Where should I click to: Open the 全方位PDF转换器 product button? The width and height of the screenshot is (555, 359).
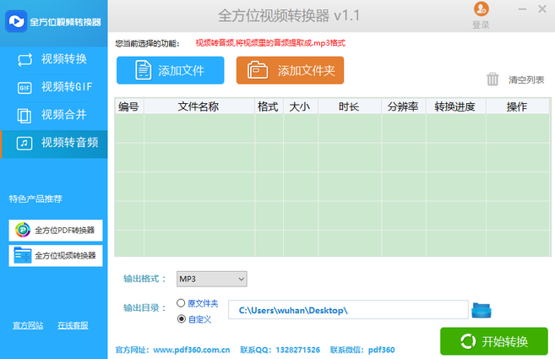coord(56,230)
